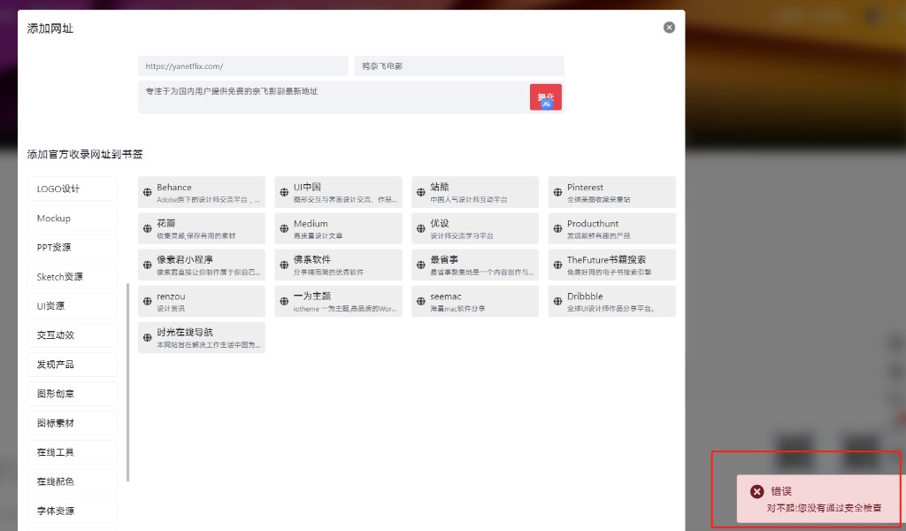
Task: Select the UI资源 category
Action: pyautogui.click(x=73, y=305)
